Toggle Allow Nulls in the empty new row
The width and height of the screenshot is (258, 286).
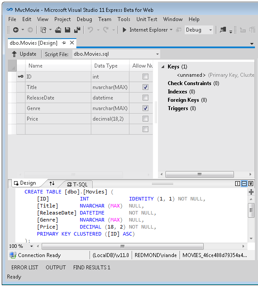(145, 129)
